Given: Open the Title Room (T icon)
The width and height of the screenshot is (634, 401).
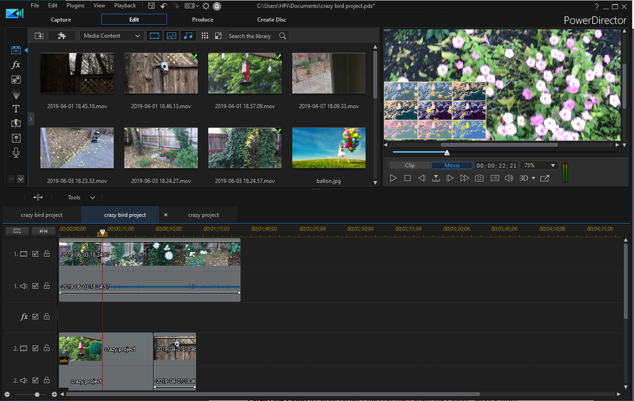Looking at the screenshot, I should tap(16, 109).
